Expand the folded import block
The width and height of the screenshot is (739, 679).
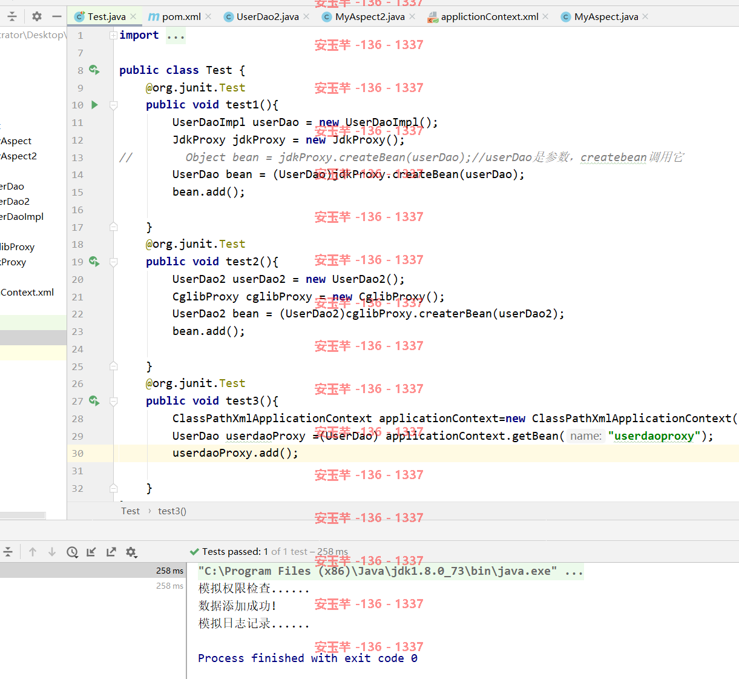(113, 35)
